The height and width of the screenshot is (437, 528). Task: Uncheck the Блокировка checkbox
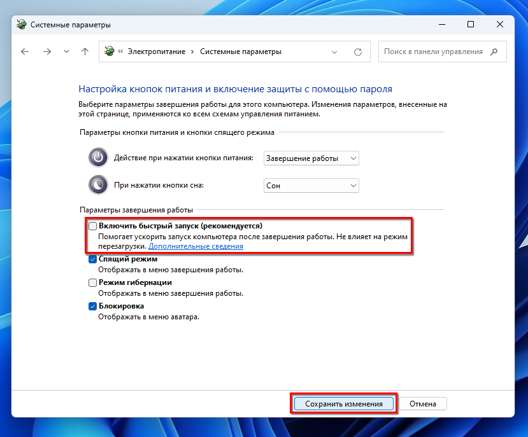tap(93, 306)
